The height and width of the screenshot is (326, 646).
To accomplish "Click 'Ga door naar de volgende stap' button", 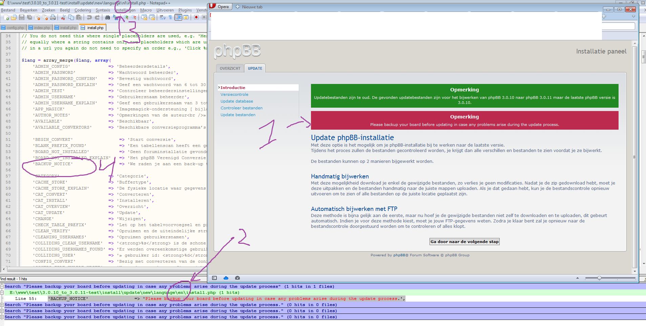I will coord(464,242).
